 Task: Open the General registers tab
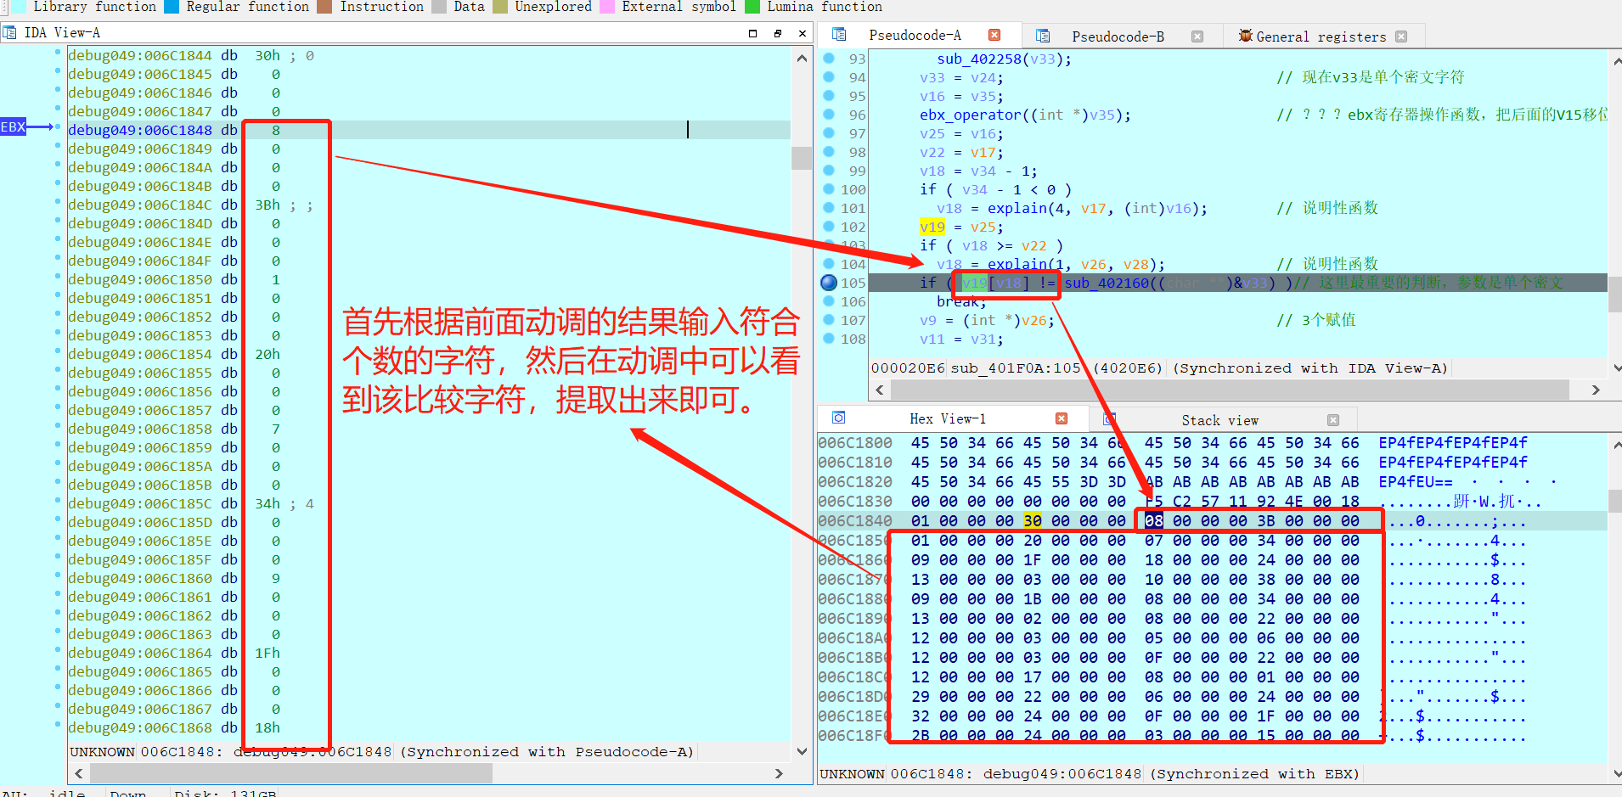click(x=1321, y=36)
